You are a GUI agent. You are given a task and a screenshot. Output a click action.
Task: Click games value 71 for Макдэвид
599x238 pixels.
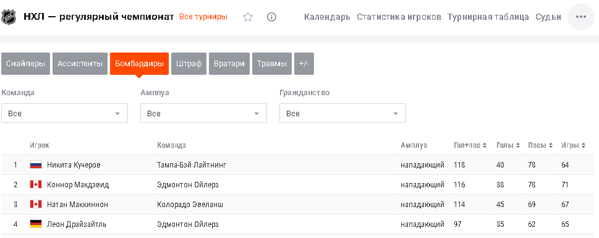565,185
